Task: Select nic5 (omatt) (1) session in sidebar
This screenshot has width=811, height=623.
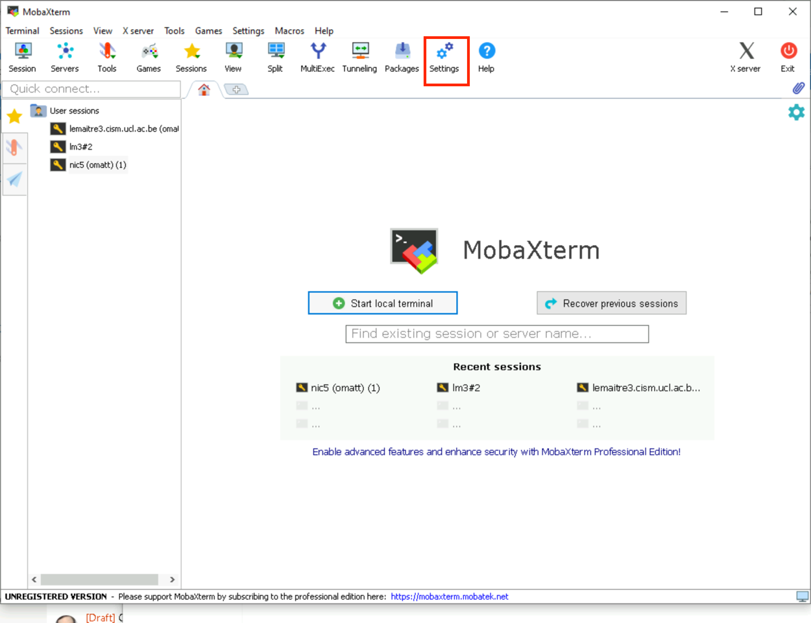Action: point(89,165)
